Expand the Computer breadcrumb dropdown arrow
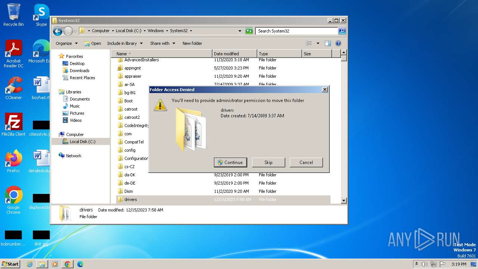Viewport: 478px width, 269px height. pos(113,31)
